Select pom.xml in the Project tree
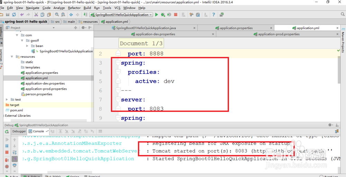The image size is (346, 177). tap(14, 110)
